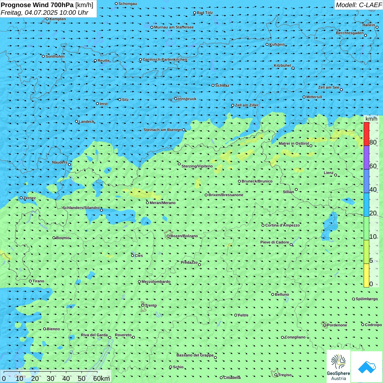The image size is (383, 383).
Task: Click the Bormio location marker
Action: click(54, 238)
